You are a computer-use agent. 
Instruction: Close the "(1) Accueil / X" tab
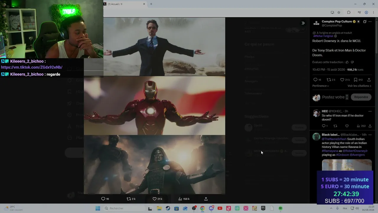tap(144, 4)
